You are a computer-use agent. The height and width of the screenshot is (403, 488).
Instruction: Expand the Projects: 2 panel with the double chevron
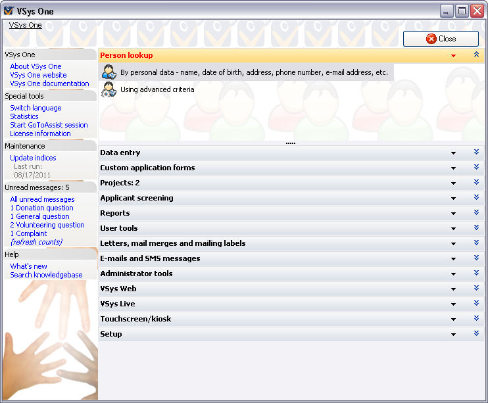476,182
